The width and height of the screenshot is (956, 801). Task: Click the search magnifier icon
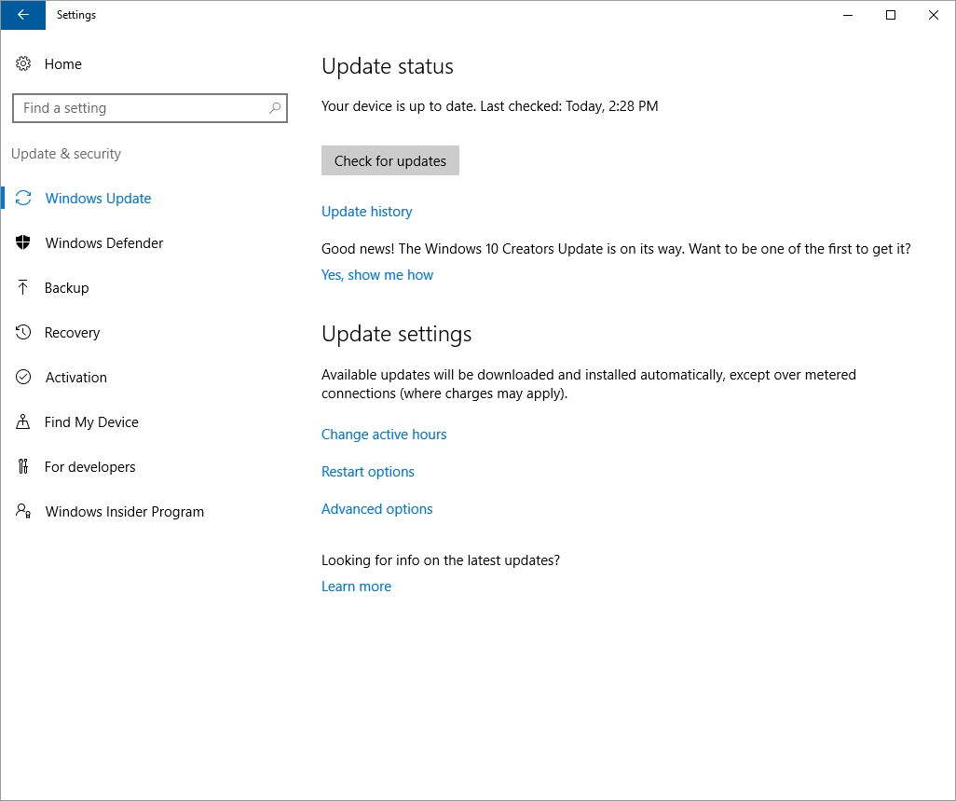click(x=274, y=108)
